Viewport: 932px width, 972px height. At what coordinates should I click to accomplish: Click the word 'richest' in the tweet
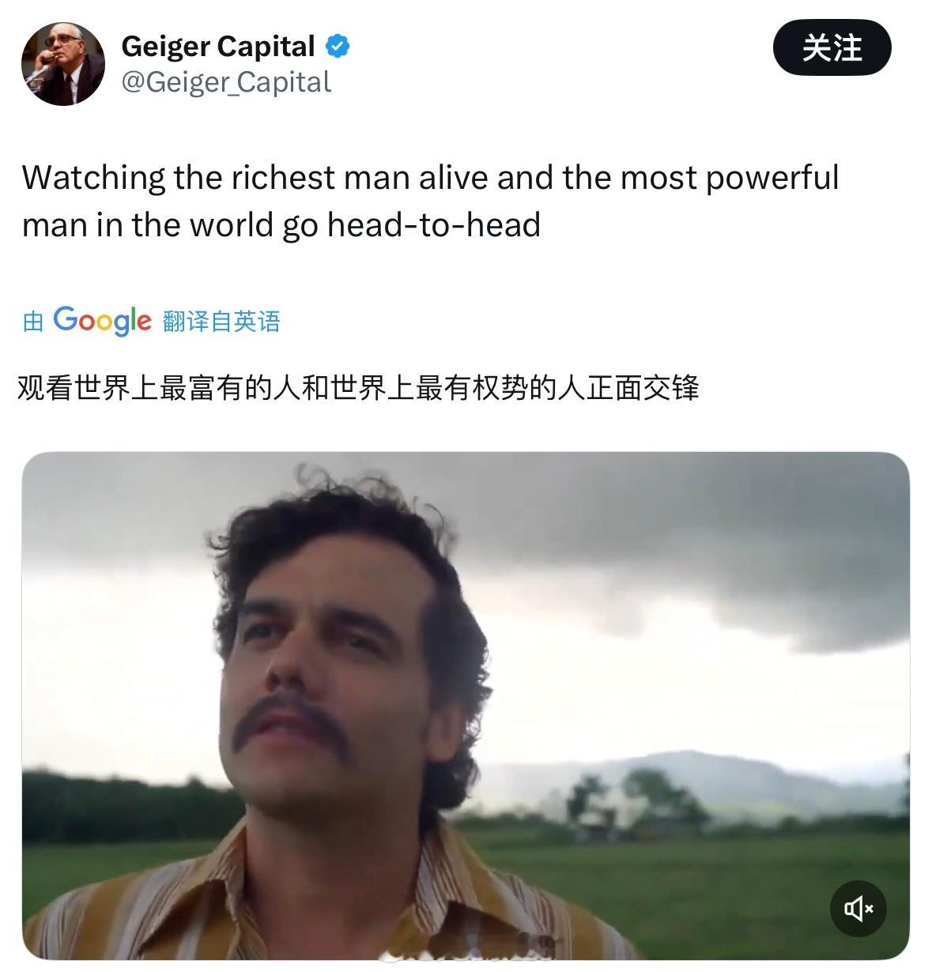click(x=283, y=178)
